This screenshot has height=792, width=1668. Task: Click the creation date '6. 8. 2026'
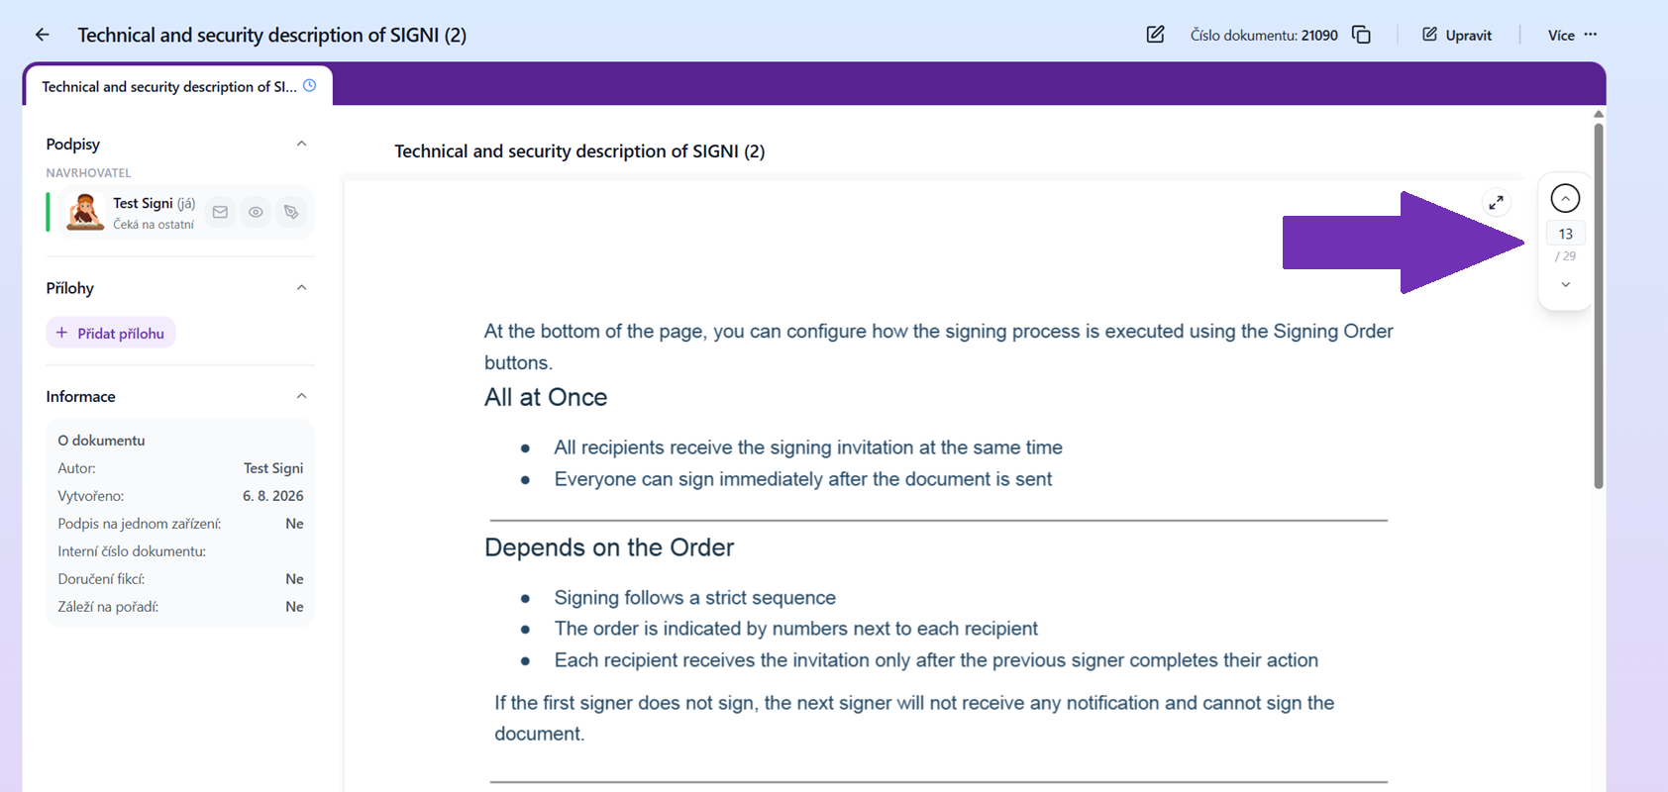(x=273, y=496)
